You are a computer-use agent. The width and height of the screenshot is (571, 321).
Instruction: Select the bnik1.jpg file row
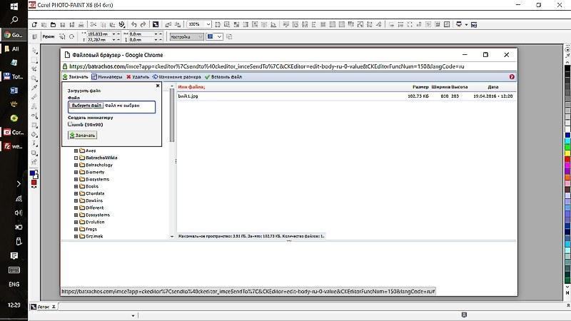[345, 96]
